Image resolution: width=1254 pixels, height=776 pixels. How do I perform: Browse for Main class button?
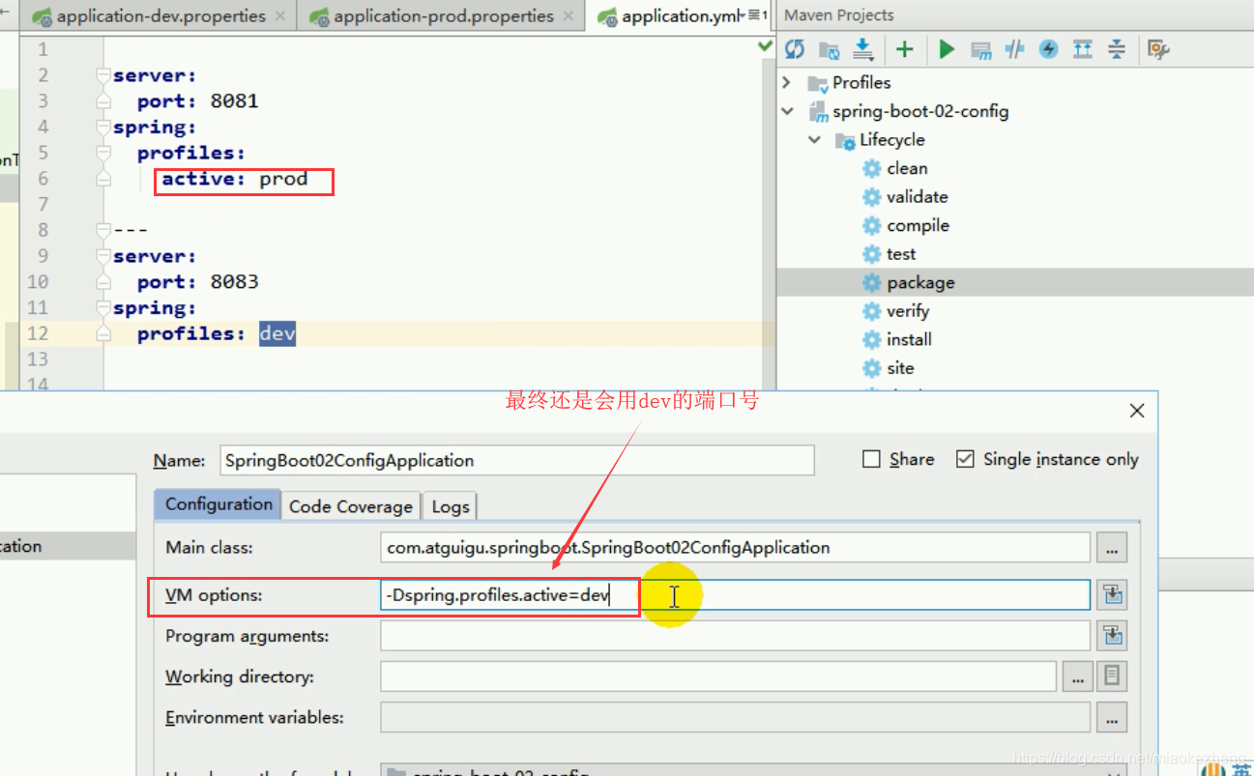pos(1112,547)
